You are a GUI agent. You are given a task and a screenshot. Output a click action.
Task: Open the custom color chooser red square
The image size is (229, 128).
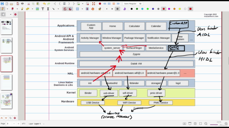(x=190, y=9)
